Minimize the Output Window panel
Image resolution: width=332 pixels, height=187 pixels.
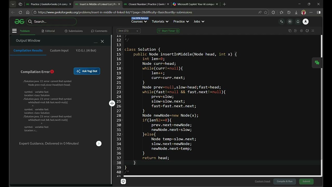(x=96, y=42)
